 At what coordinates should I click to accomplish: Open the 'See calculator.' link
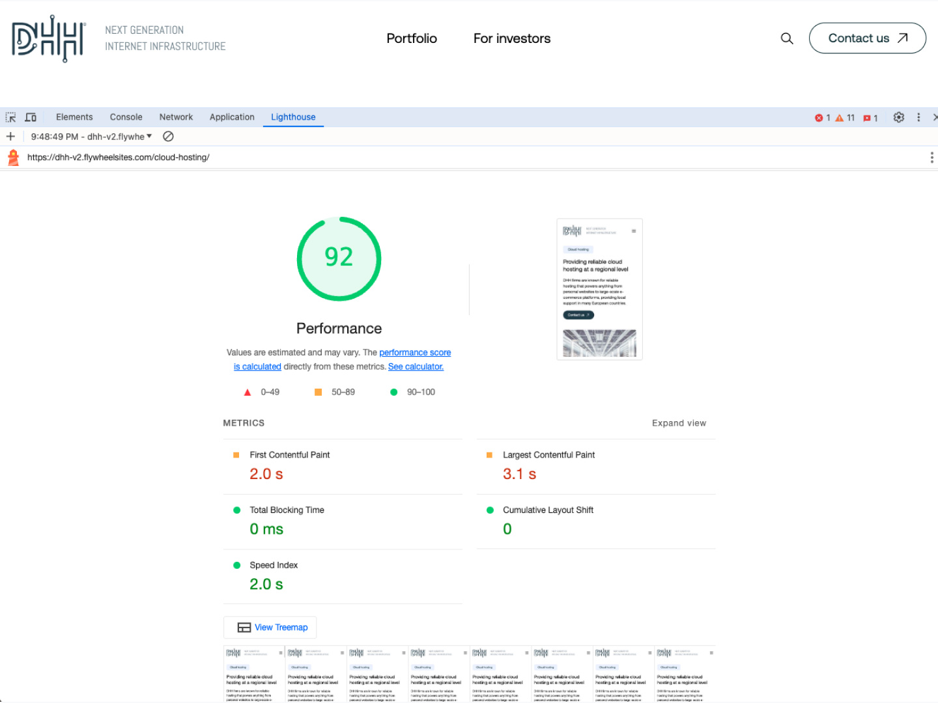click(416, 366)
